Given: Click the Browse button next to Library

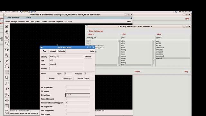Looking at the screenshot, I should 88,57.
